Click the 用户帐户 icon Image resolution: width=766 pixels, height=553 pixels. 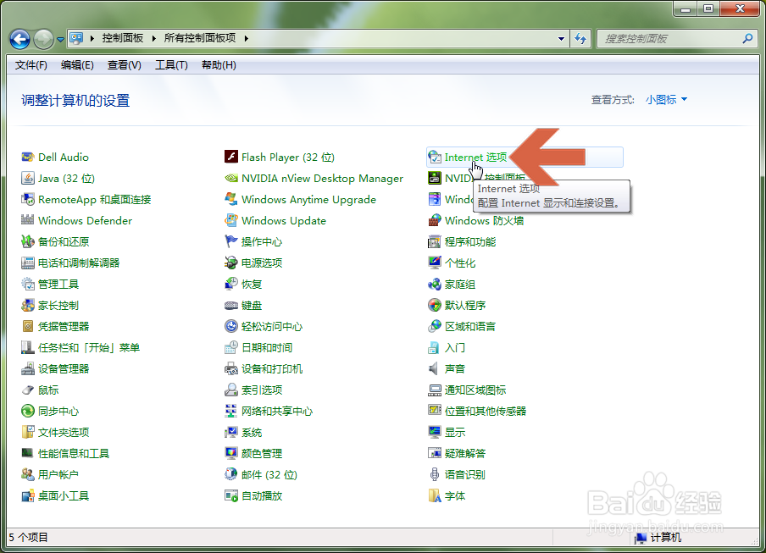click(x=28, y=474)
